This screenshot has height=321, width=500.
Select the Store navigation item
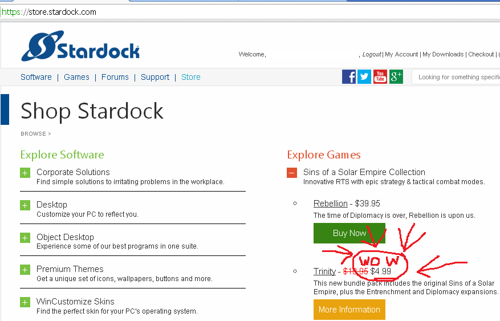[190, 77]
